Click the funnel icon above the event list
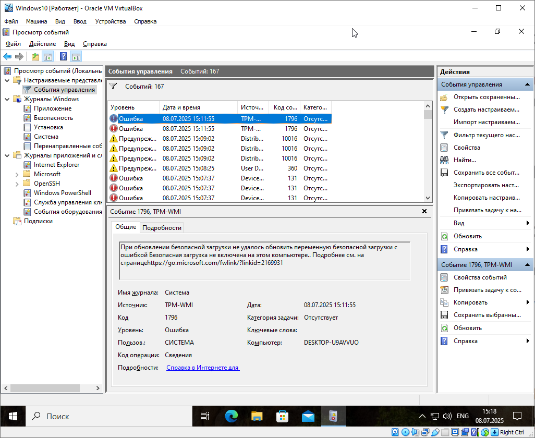 [x=113, y=87]
